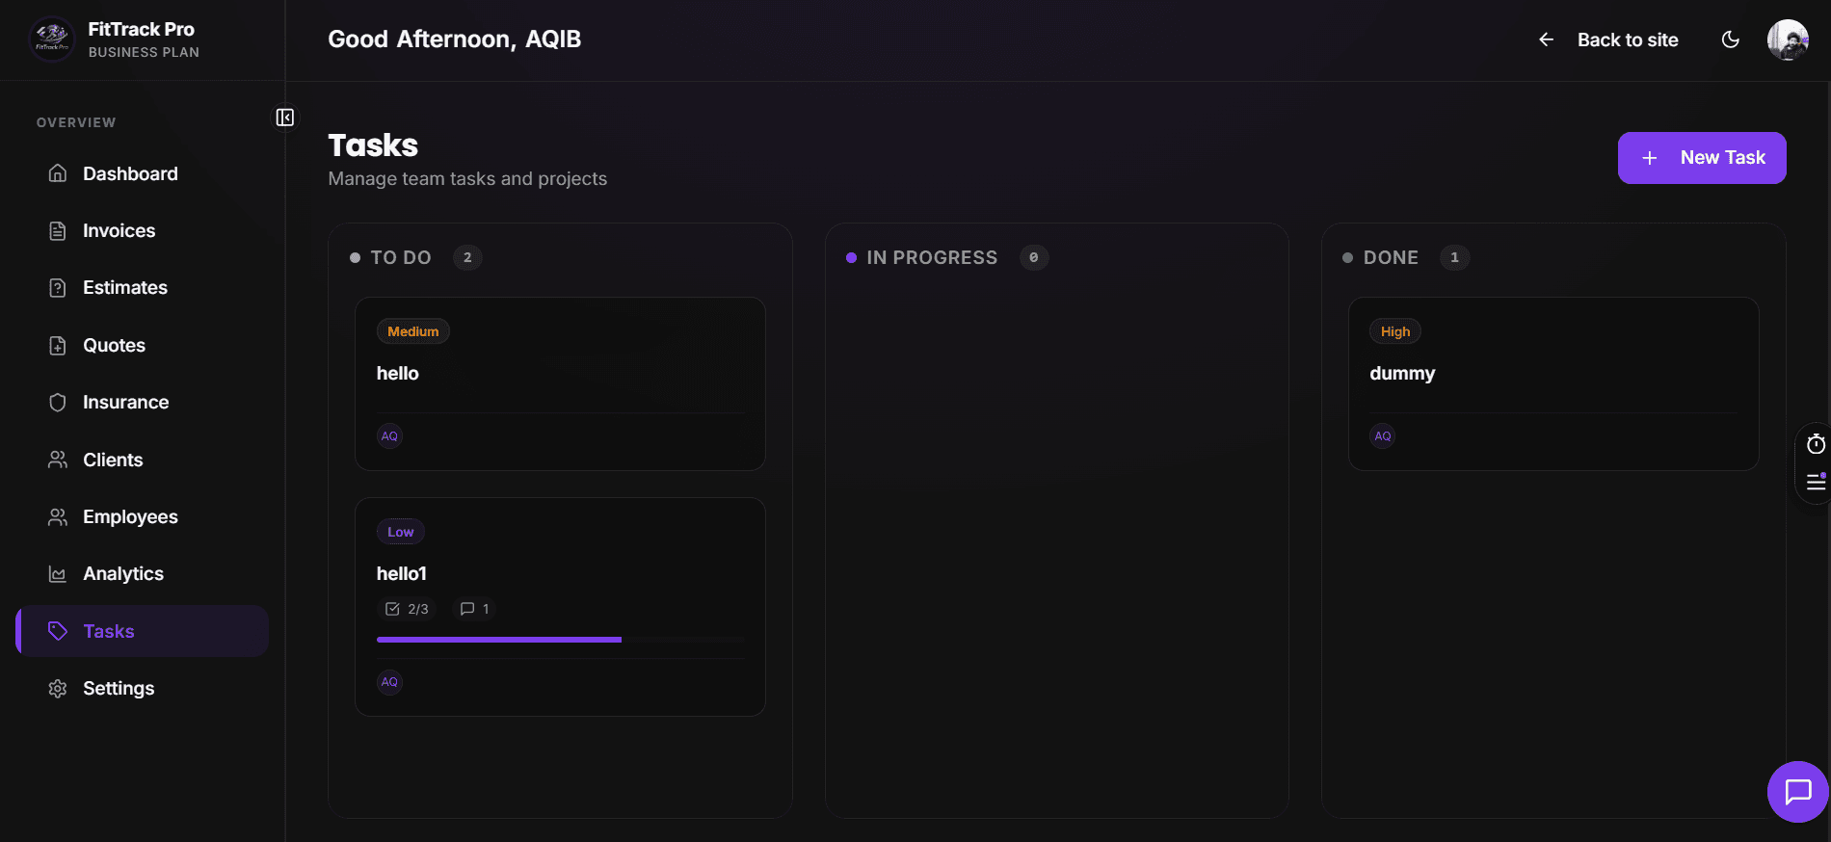The width and height of the screenshot is (1831, 842).
Task: Collapse the sidebar panel
Action: [x=285, y=118]
